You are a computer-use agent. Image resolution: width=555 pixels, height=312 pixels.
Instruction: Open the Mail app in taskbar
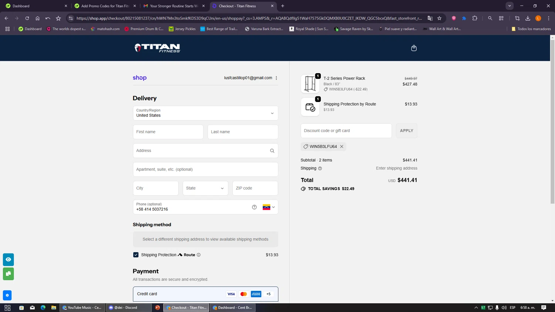pyautogui.click(x=32, y=308)
